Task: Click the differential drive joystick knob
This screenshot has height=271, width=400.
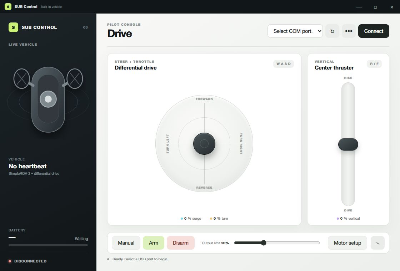Action: tap(204, 144)
